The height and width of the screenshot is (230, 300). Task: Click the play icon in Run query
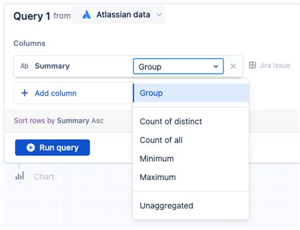tap(30, 148)
